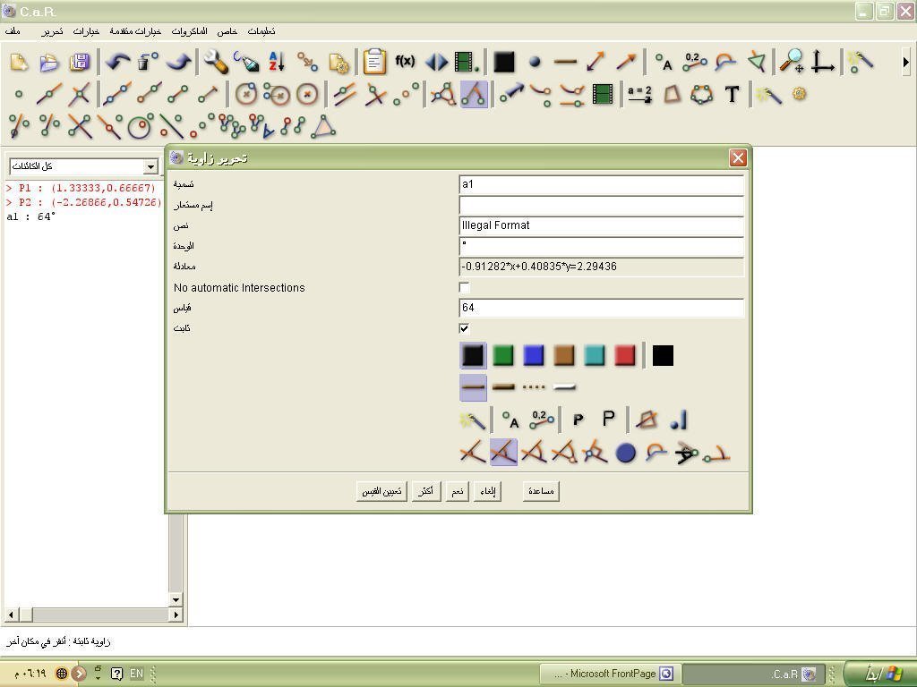Screen dimensions: 917x687
Task: Click the triangle macro icon in third row
Action: (x=323, y=126)
